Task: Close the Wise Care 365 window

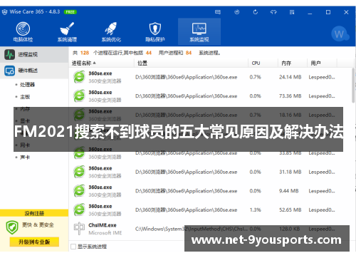Action: pos(346,12)
